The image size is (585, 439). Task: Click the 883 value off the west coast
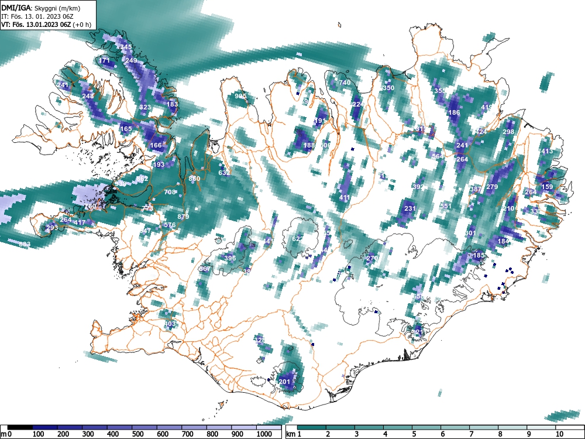click(x=25, y=244)
